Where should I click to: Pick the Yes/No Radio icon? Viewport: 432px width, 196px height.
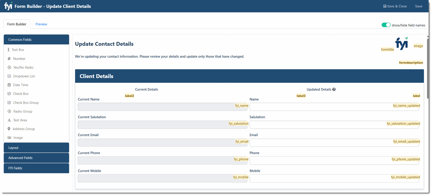tap(9, 67)
